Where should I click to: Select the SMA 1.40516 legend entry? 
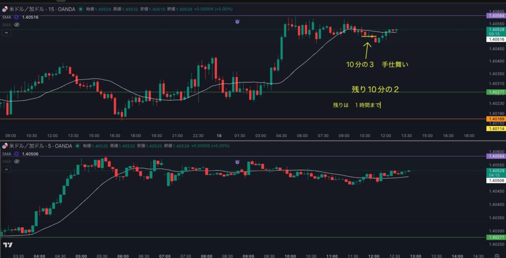click(22, 17)
